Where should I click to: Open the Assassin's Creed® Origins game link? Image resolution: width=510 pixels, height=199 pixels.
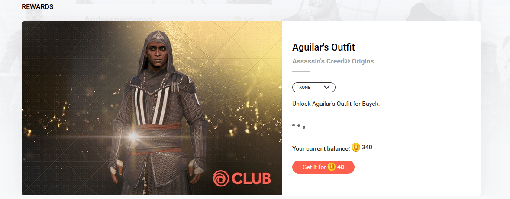[x=333, y=61]
